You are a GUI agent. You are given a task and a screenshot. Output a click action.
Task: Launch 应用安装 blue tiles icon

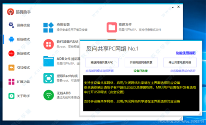click(x=48, y=27)
